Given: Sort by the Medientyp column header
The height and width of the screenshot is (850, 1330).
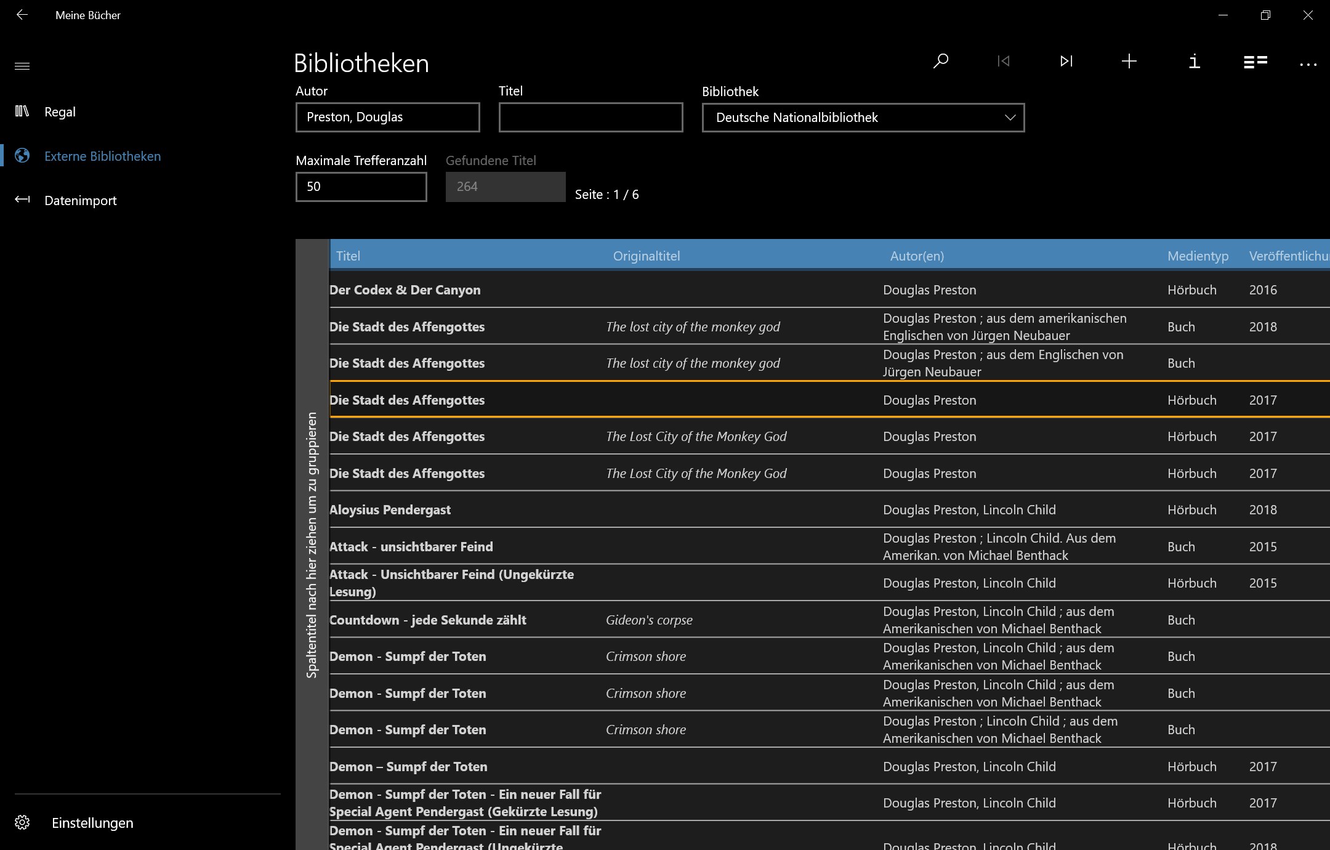Looking at the screenshot, I should [1198, 256].
